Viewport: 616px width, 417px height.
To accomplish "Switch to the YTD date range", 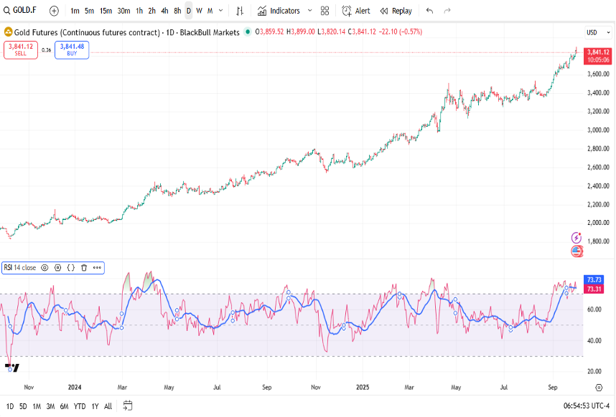I will point(79,406).
